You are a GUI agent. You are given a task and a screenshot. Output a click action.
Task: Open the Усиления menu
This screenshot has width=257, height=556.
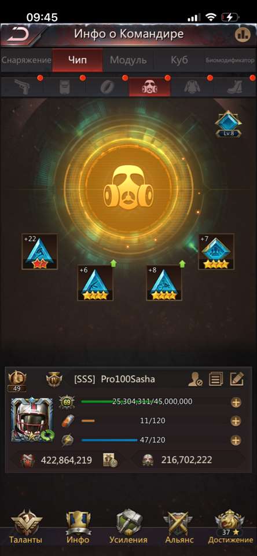128,527
